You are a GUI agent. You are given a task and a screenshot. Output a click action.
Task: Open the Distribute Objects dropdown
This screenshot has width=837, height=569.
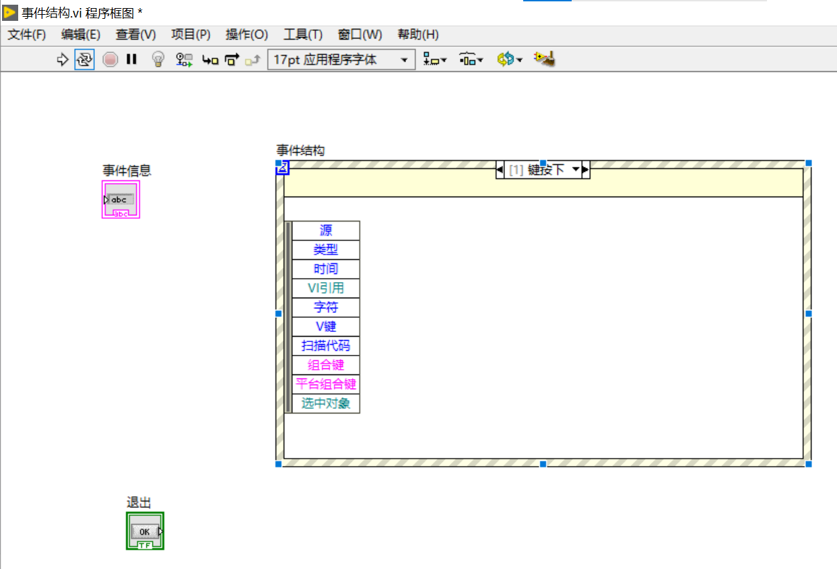(x=471, y=59)
